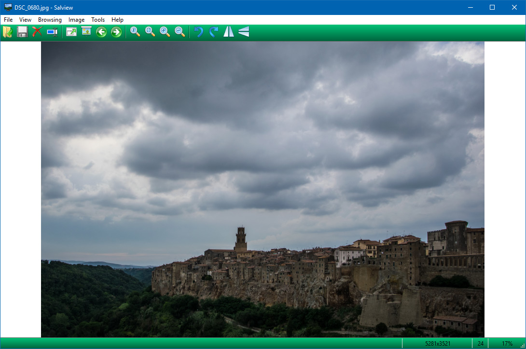Go to previous image with left arrow
This screenshot has height=349, width=526.
[x=101, y=32]
